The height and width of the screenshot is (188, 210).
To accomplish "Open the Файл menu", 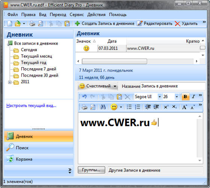I will click(12, 15).
